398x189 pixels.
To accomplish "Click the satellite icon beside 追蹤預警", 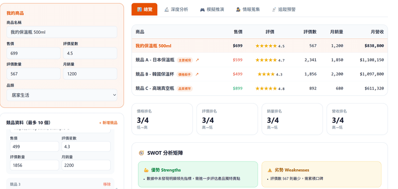I will 274,10.
